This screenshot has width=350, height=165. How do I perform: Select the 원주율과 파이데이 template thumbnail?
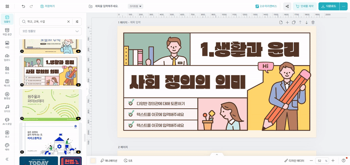click(50, 105)
